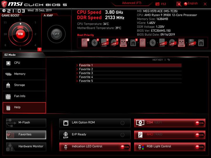
Task: Click the CPU Speed 3.80 GHz value
Action: pyautogui.click(x=114, y=12)
